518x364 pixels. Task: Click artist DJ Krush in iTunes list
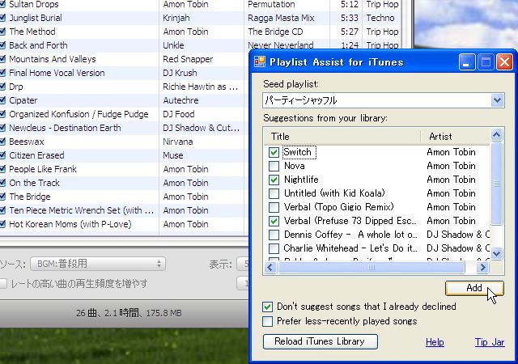[180, 73]
